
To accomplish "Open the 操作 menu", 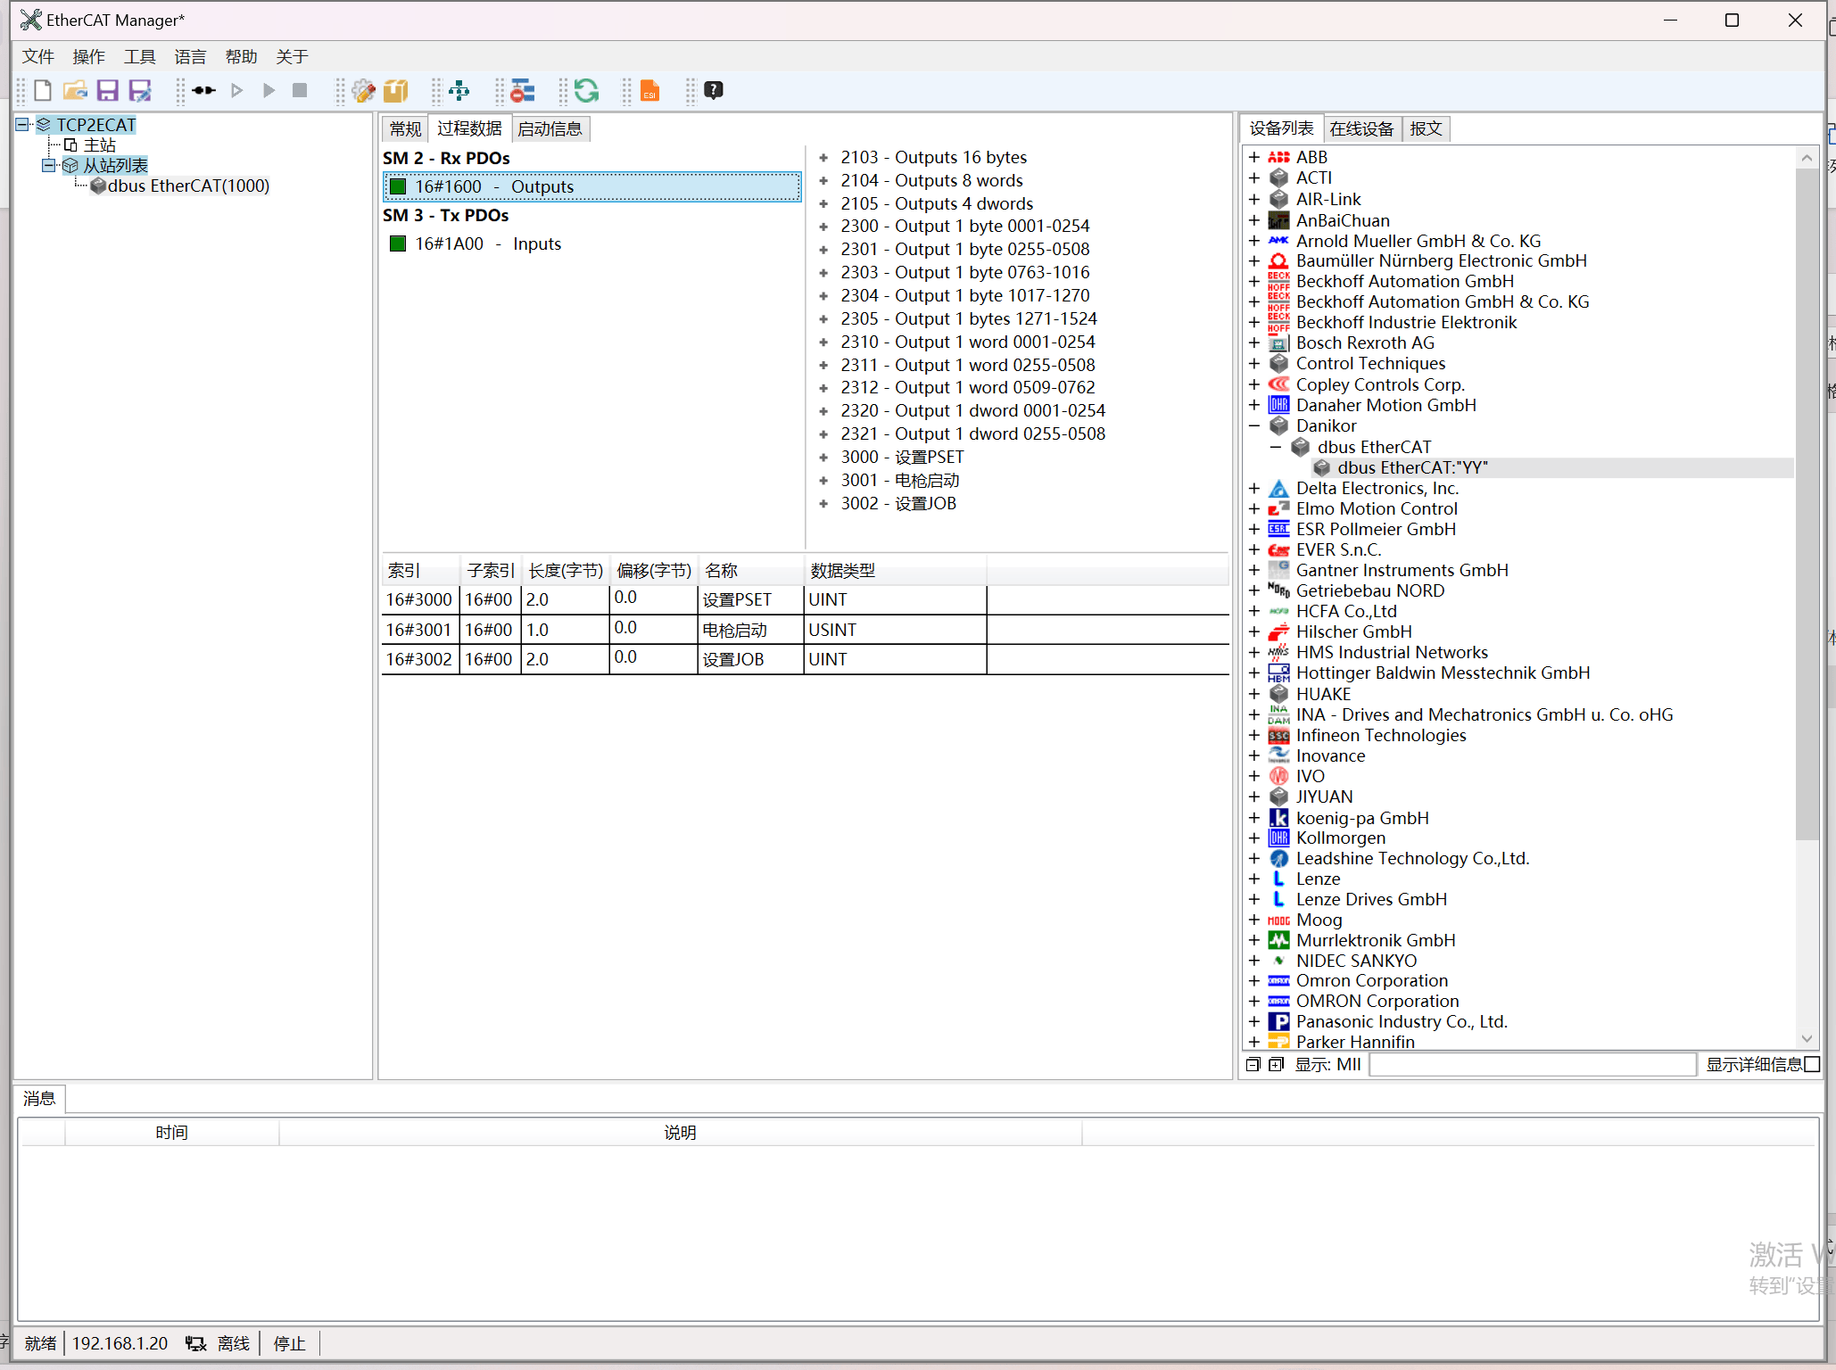I will [x=89, y=56].
